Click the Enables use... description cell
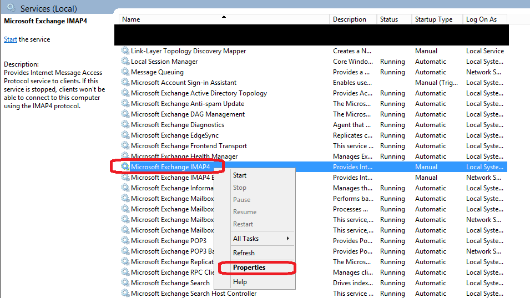 352,83
